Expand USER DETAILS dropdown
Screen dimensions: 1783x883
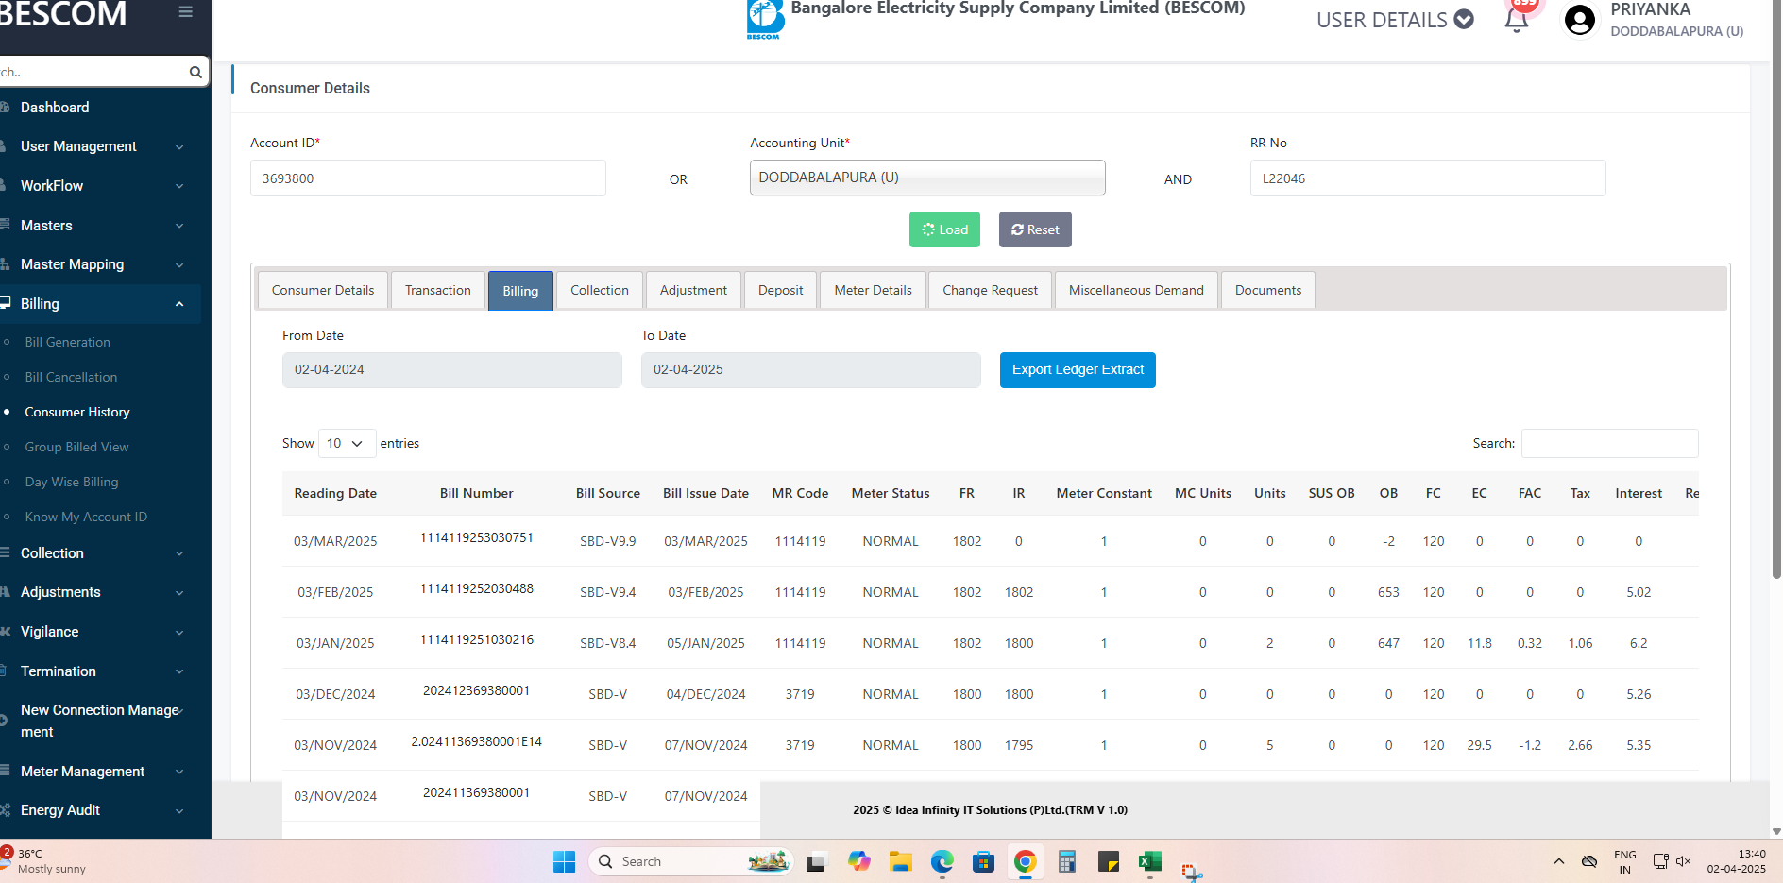pyautogui.click(x=1395, y=20)
